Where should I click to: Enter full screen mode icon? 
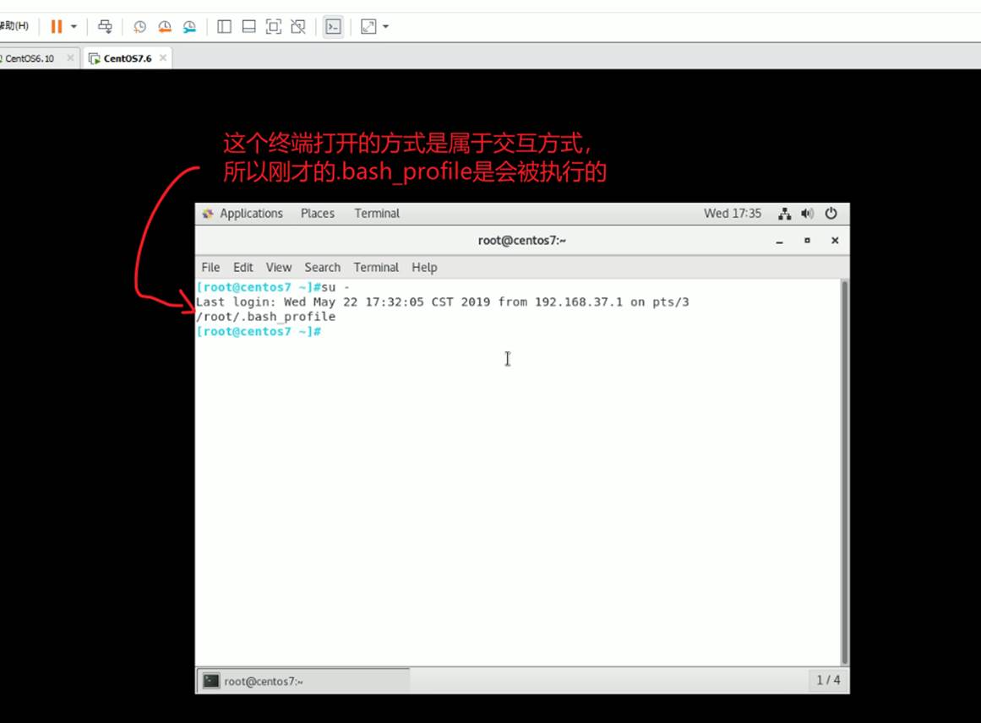click(273, 27)
